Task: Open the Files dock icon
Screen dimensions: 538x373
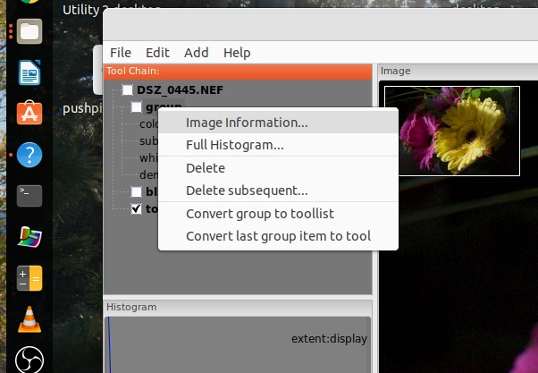Action: (29, 32)
